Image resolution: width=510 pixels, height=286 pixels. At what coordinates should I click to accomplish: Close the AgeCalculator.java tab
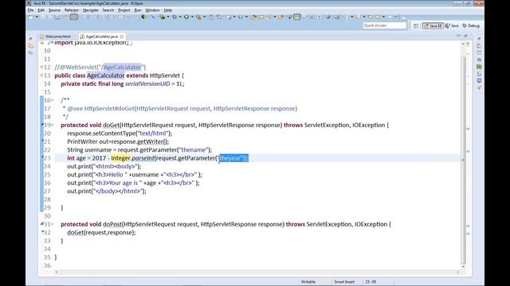pos(122,37)
